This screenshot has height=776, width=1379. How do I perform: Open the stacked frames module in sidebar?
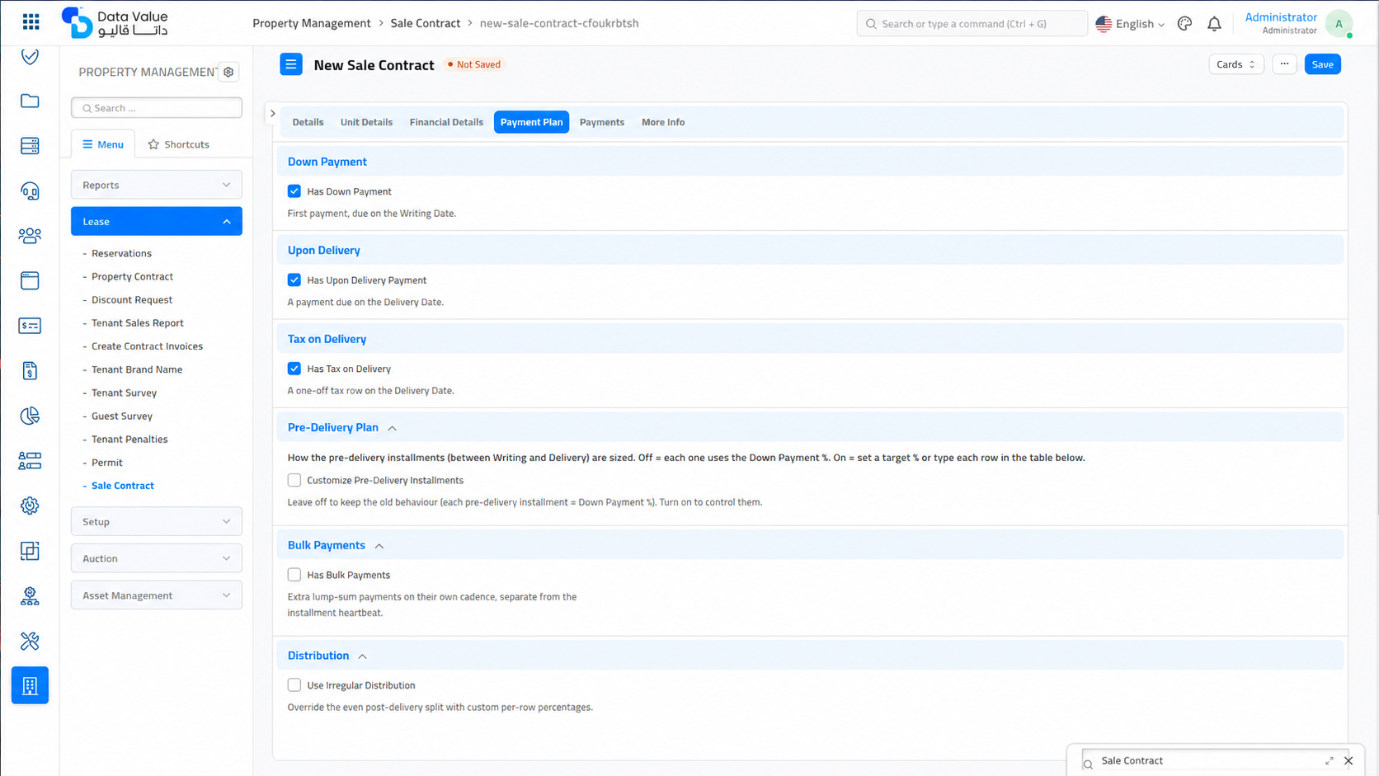[x=30, y=551]
